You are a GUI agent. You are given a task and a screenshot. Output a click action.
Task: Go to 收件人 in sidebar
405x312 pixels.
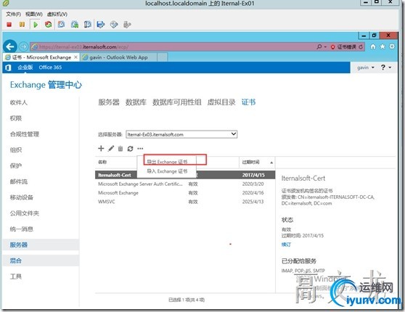(x=19, y=102)
